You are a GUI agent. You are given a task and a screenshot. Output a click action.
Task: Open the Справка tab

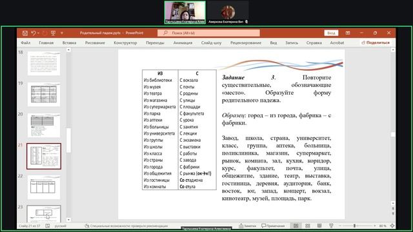tap(314, 43)
